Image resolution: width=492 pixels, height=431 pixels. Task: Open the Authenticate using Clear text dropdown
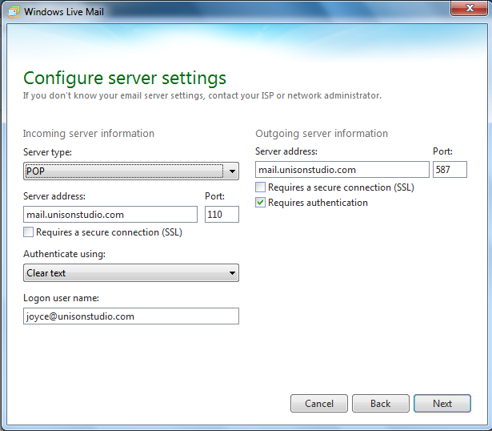[x=131, y=272]
